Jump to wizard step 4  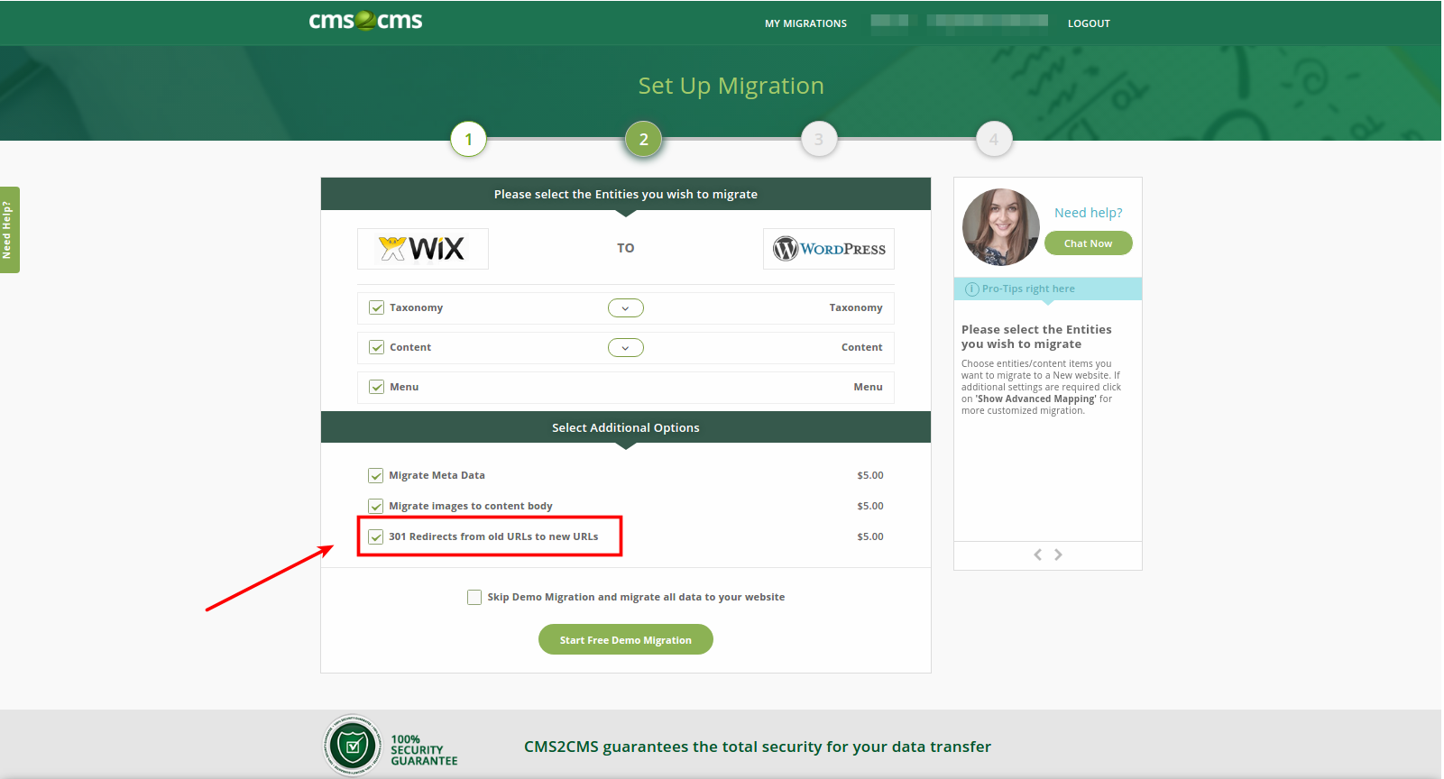click(x=994, y=139)
